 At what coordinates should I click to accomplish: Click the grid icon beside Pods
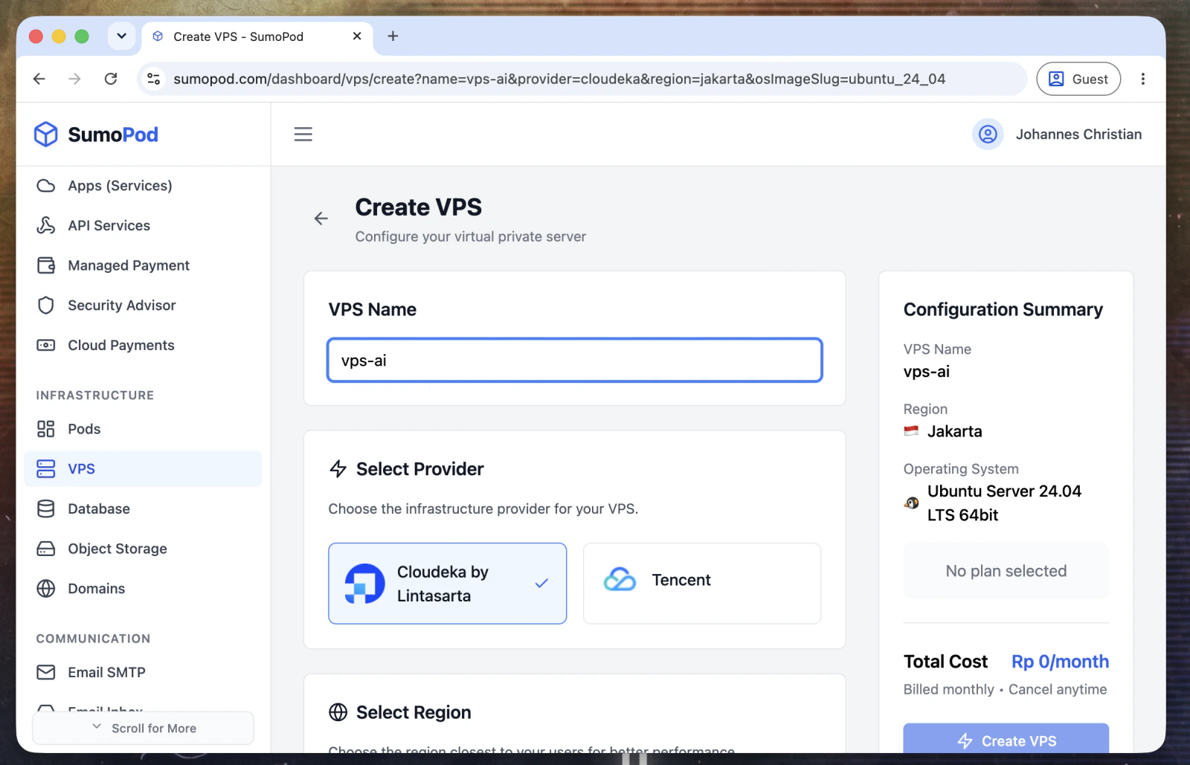[46, 429]
